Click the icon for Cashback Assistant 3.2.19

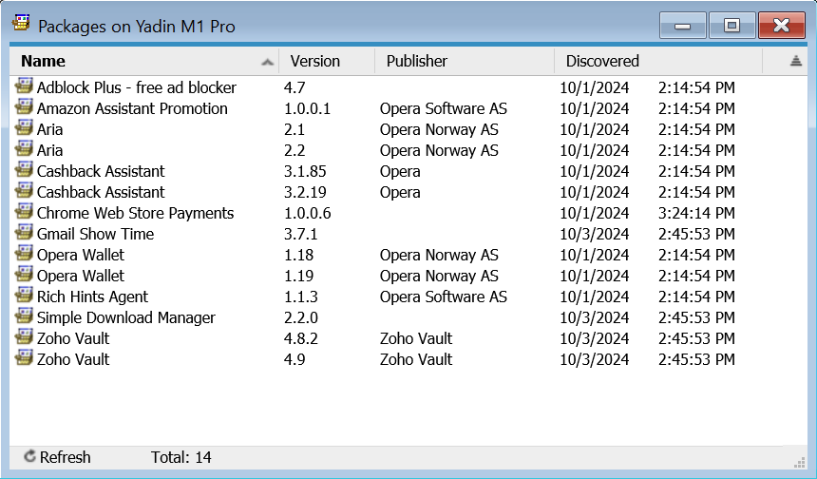click(24, 191)
